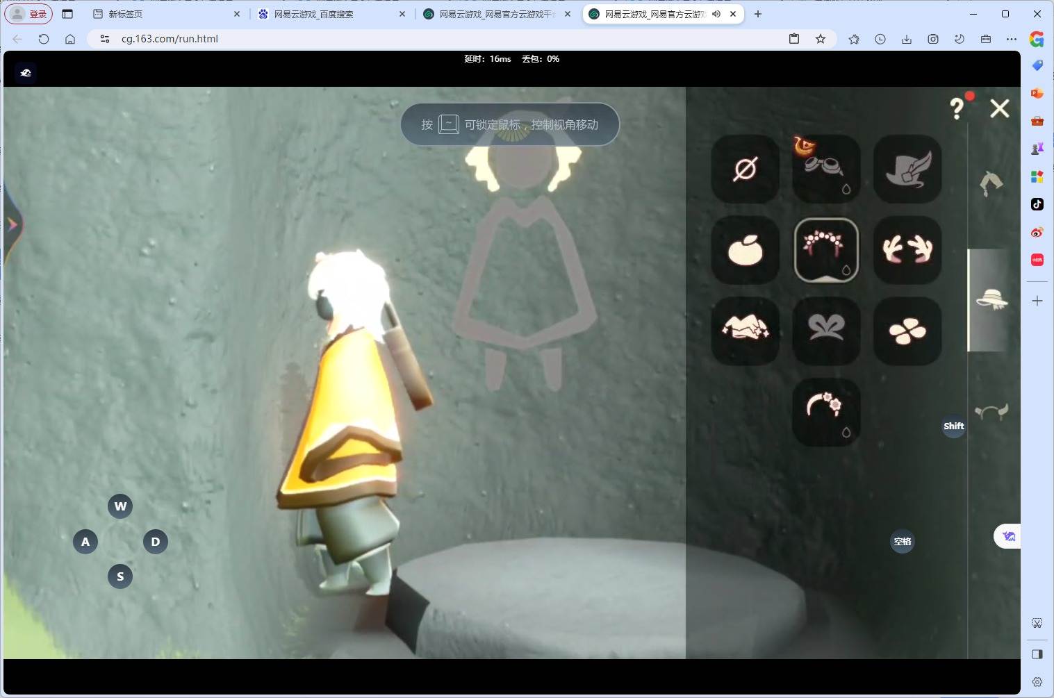Equip the goggles headwear item
Viewport: 1054px width, 698px height.
coord(826,169)
